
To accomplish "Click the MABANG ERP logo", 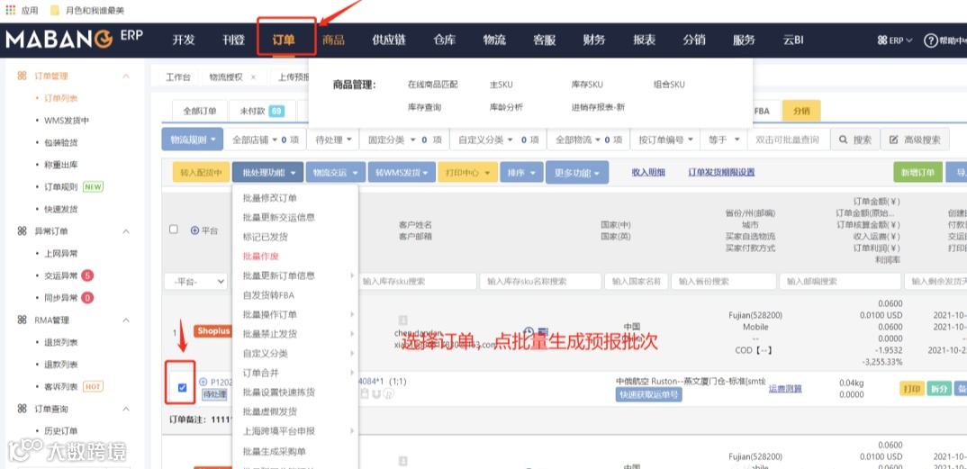I will click(74, 39).
